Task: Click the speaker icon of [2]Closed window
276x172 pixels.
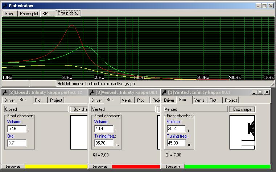Action: click(x=5, y=92)
